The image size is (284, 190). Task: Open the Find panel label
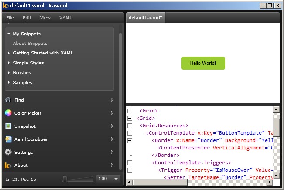point(19,100)
